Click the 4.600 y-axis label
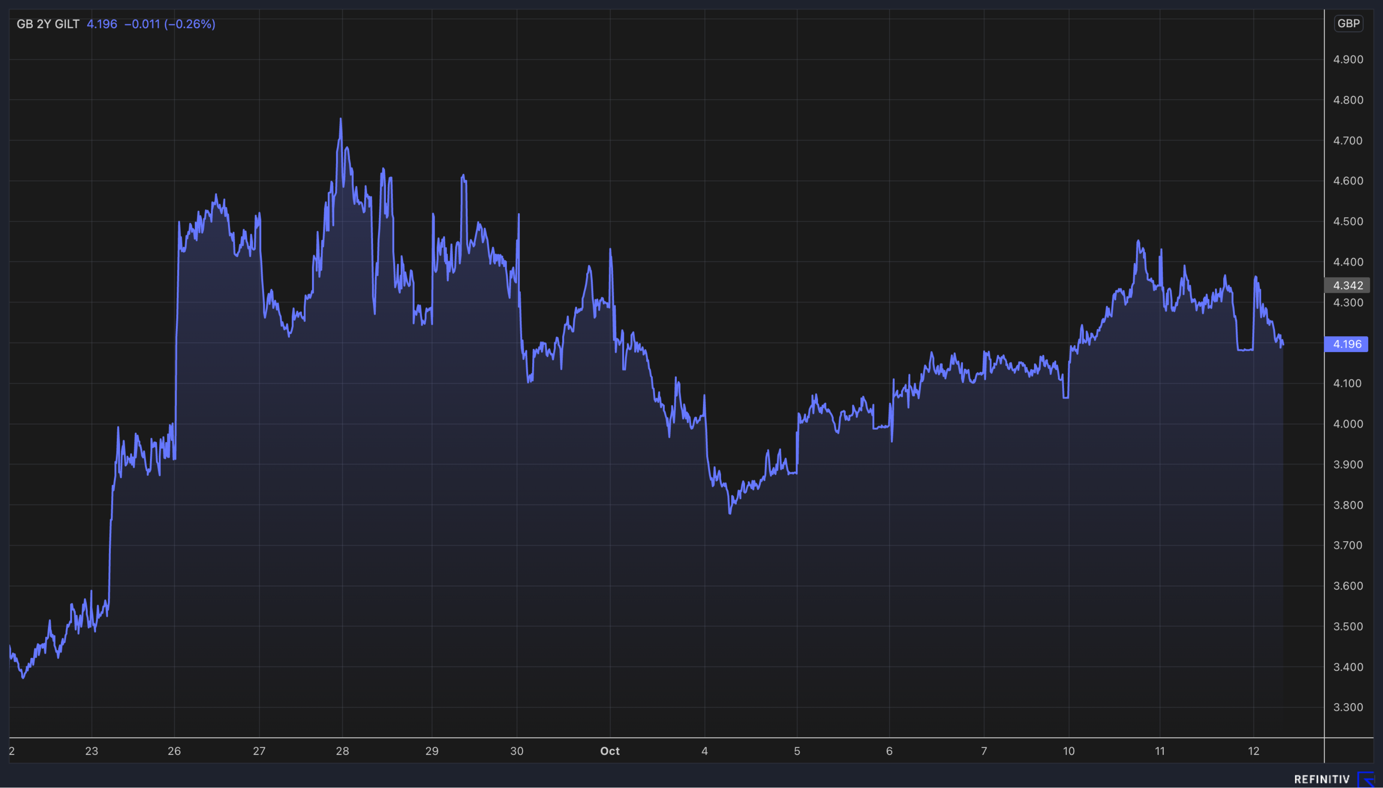Image resolution: width=1383 pixels, height=788 pixels. click(1348, 181)
